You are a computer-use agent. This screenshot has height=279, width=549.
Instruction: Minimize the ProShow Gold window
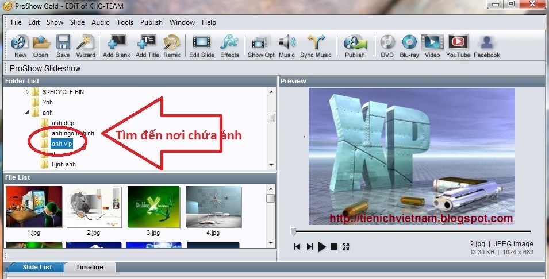pos(496,4)
